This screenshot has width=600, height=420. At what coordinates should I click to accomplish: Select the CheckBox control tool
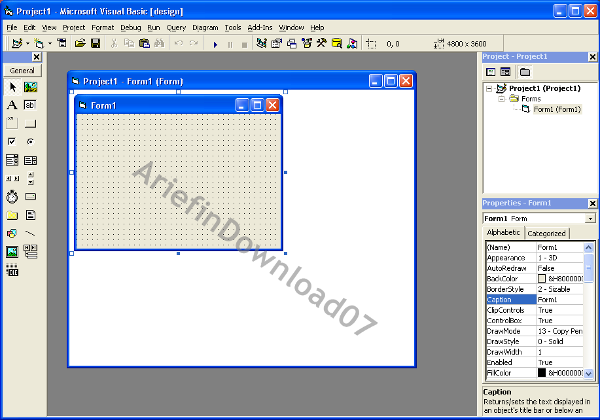point(12,141)
